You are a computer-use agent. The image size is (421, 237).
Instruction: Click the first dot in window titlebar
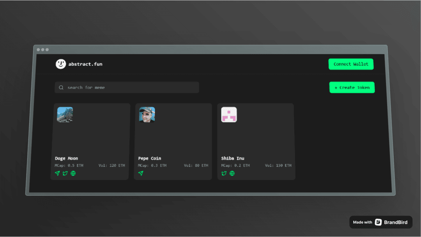pyautogui.click(x=39, y=50)
